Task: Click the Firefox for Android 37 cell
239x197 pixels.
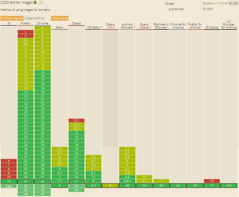Action: click(x=195, y=186)
